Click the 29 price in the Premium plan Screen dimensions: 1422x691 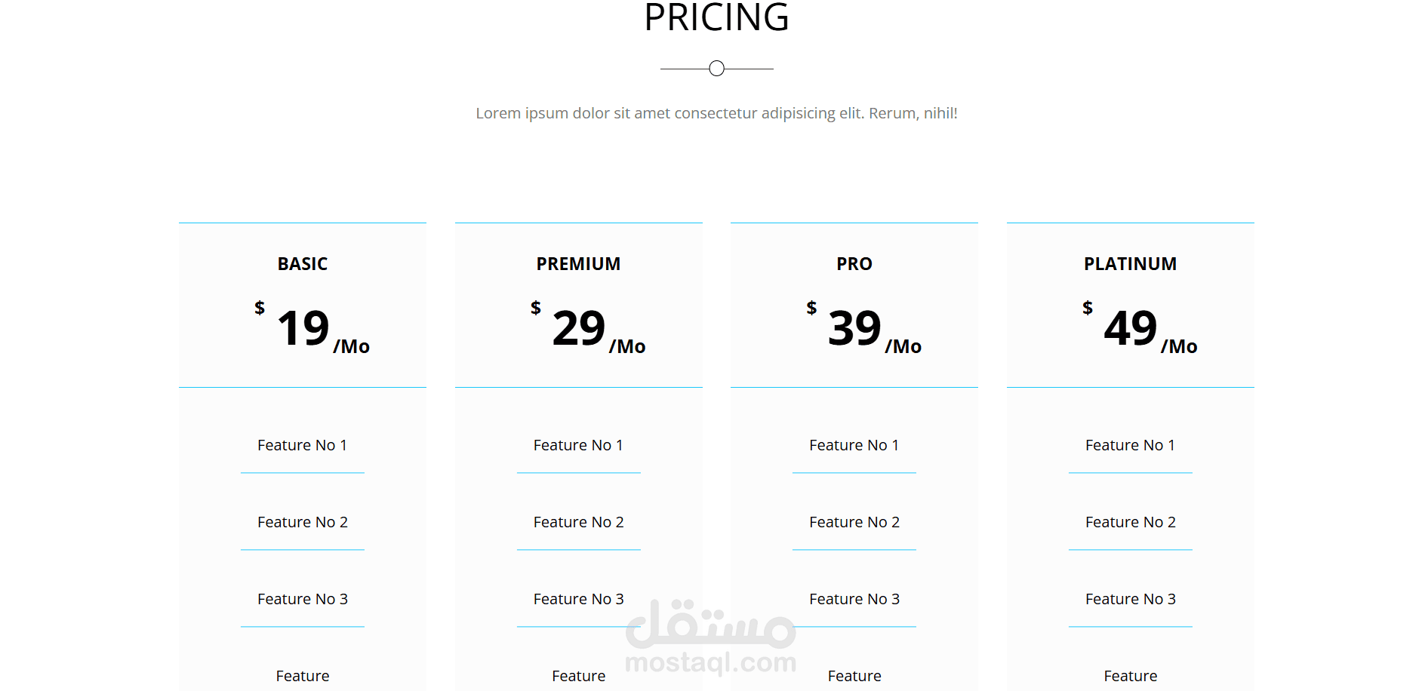coord(579,328)
